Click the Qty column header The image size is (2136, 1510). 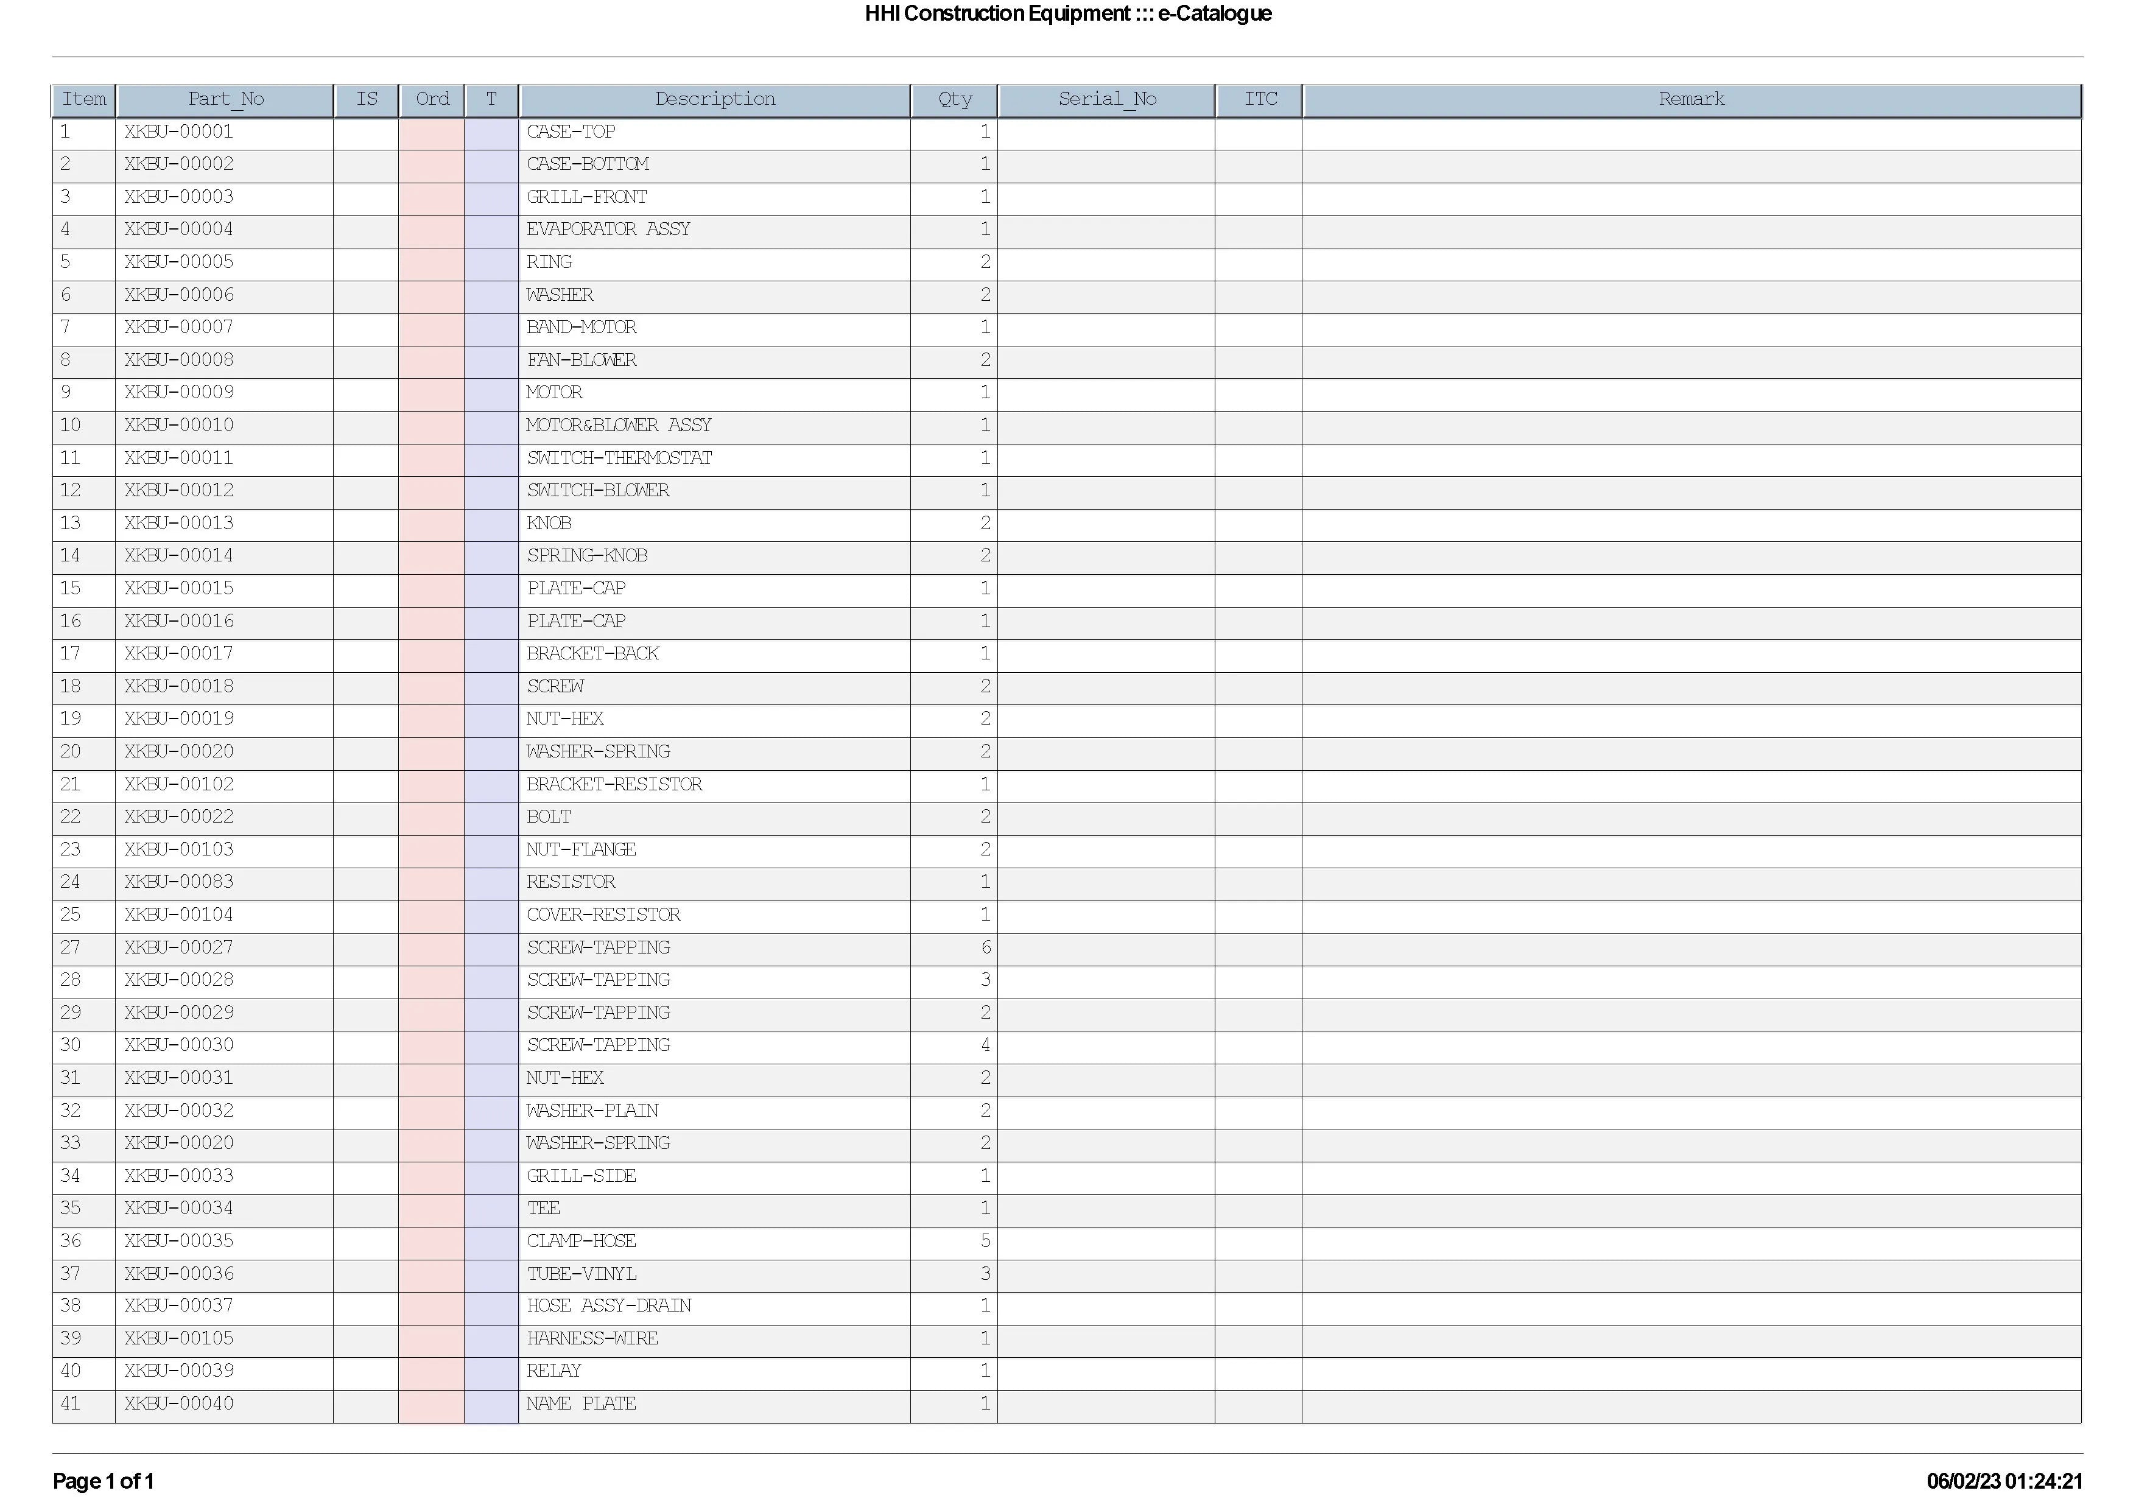[x=955, y=99]
